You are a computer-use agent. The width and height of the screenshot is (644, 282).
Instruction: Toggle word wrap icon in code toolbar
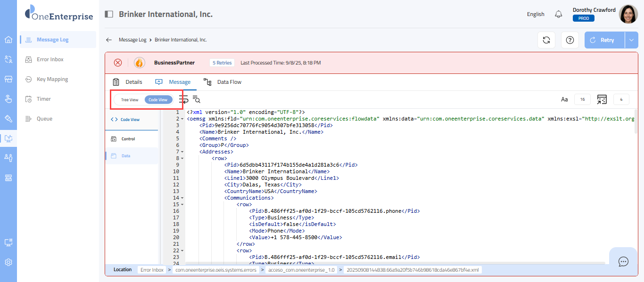tap(184, 99)
